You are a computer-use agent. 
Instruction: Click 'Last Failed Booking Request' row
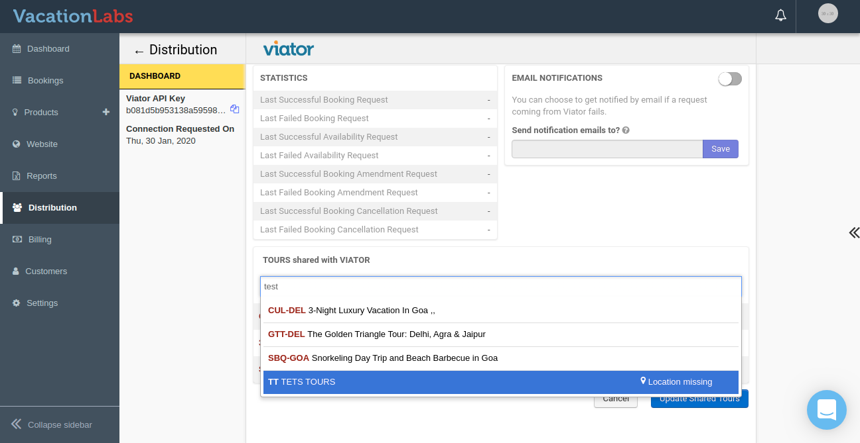point(375,118)
